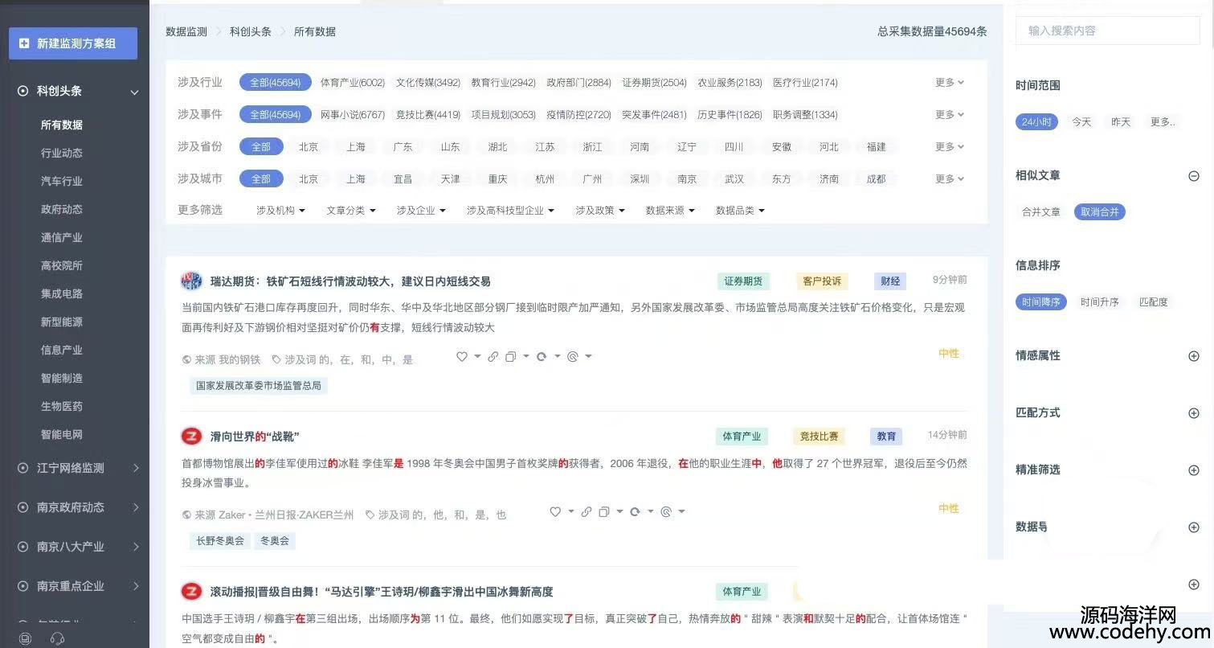Screen dimensions: 1214x648
Task: Click the plus icon on 新建监测方案组
Action: 24,43
